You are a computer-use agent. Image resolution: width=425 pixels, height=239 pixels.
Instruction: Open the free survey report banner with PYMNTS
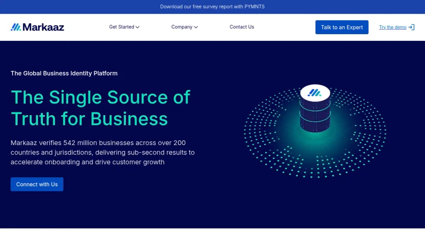tap(212, 7)
